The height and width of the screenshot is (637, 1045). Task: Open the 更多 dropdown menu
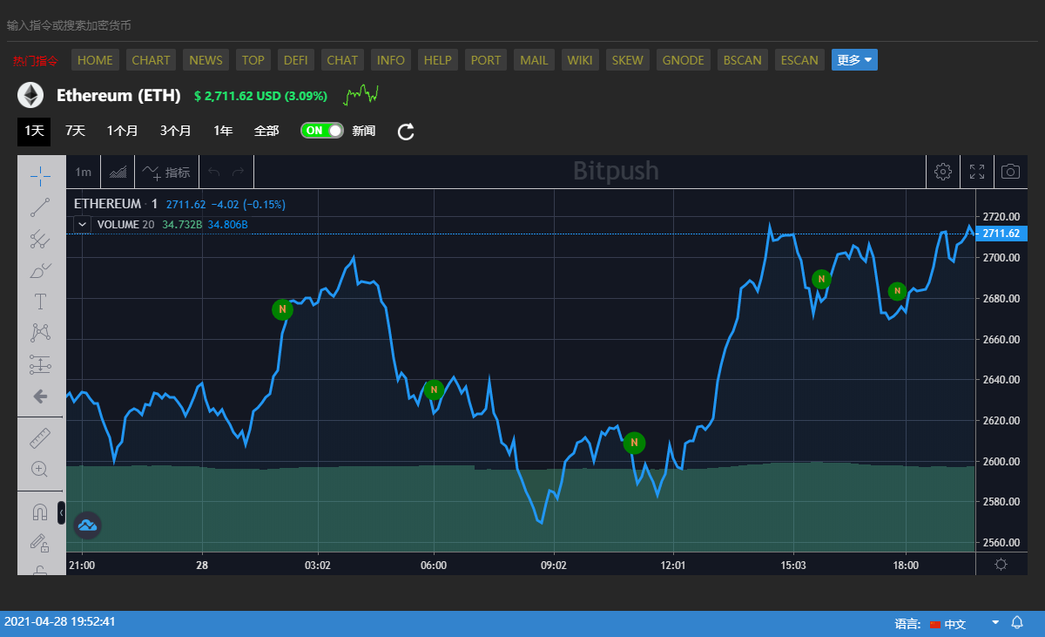coord(854,60)
